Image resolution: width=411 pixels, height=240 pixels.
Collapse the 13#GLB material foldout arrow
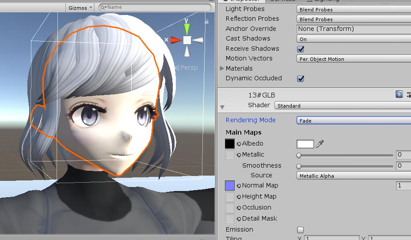222,107
